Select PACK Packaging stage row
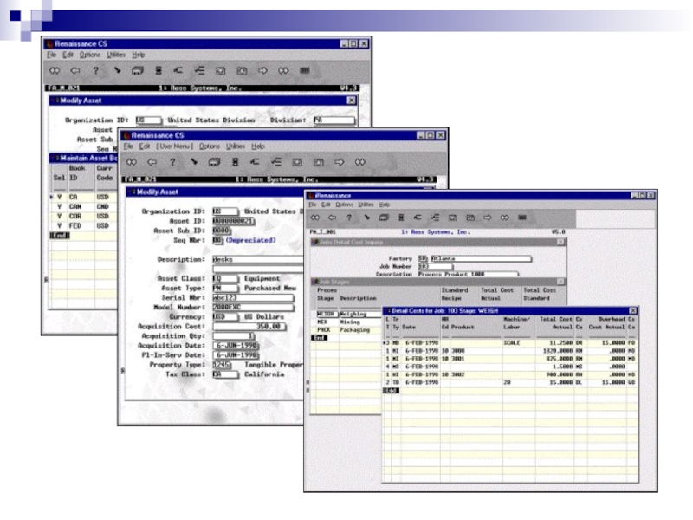Screen dimensions: 693x520 [x=347, y=330]
